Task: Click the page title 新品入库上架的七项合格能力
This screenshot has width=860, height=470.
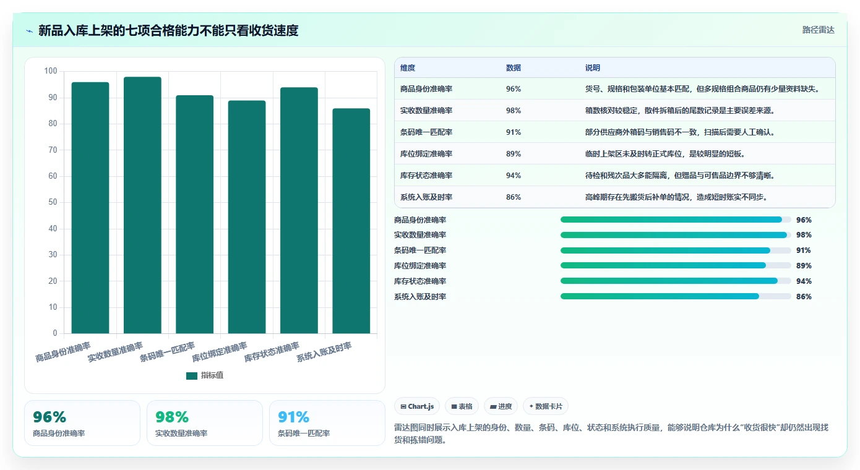Action: (x=168, y=30)
